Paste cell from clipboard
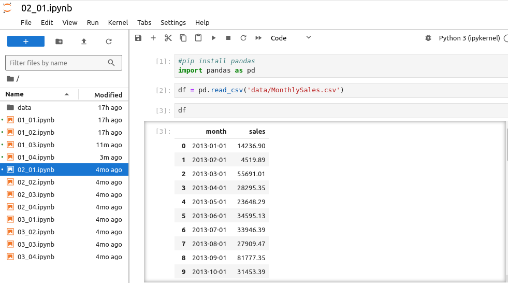This screenshot has width=508, height=283. (198, 38)
